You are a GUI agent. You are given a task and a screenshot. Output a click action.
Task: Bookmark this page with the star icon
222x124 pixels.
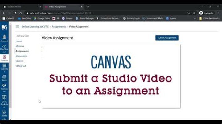pyautogui.click(x=194, y=13)
